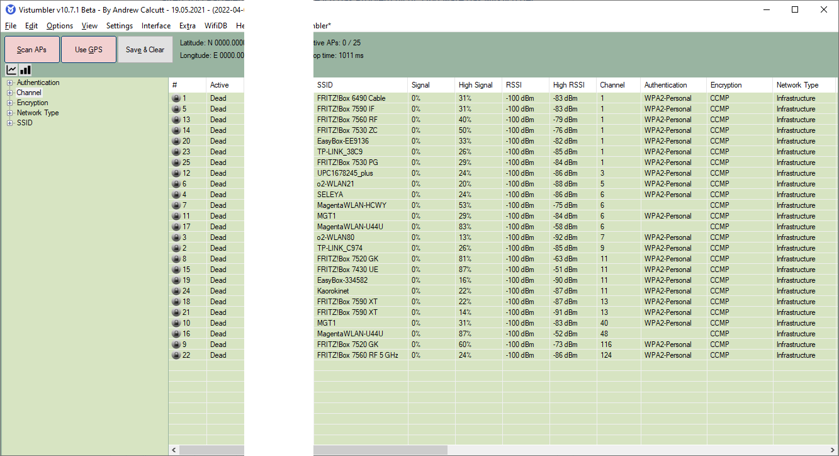The image size is (839, 456).
Task: Open the Interface menu
Action: (156, 26)
